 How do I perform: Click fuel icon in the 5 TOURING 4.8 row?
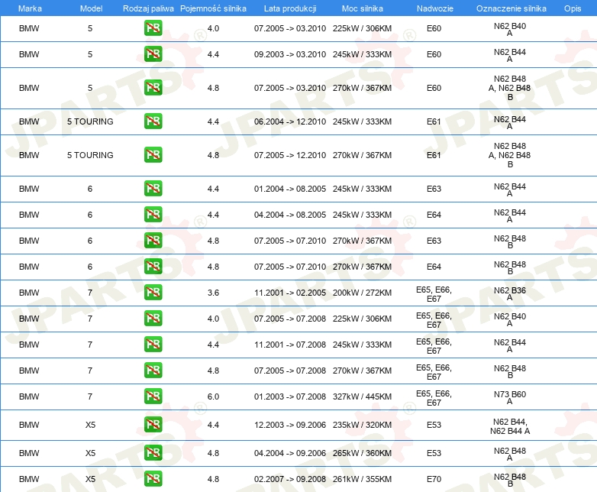pyautogui.click(x=153, y=155)
